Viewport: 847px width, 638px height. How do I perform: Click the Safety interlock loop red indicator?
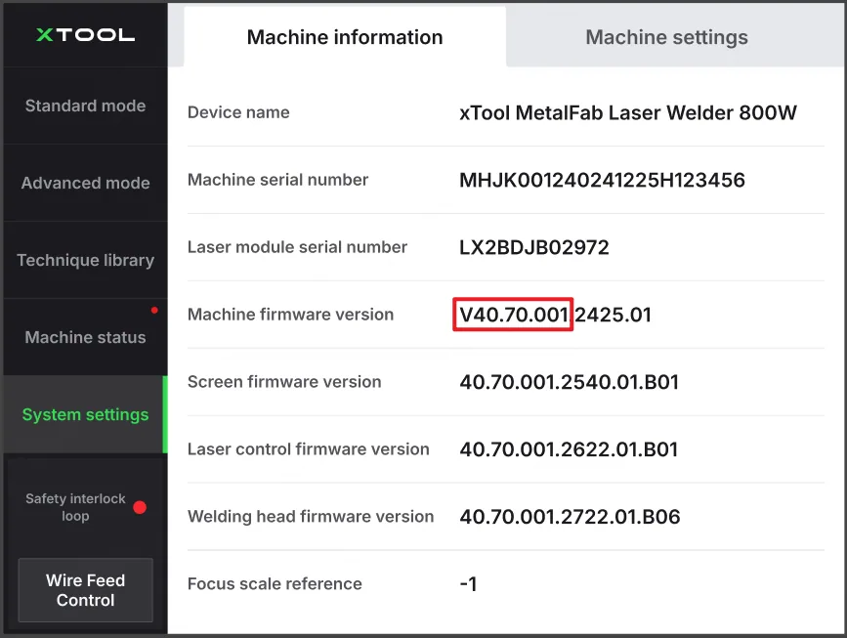pos(140,507)
